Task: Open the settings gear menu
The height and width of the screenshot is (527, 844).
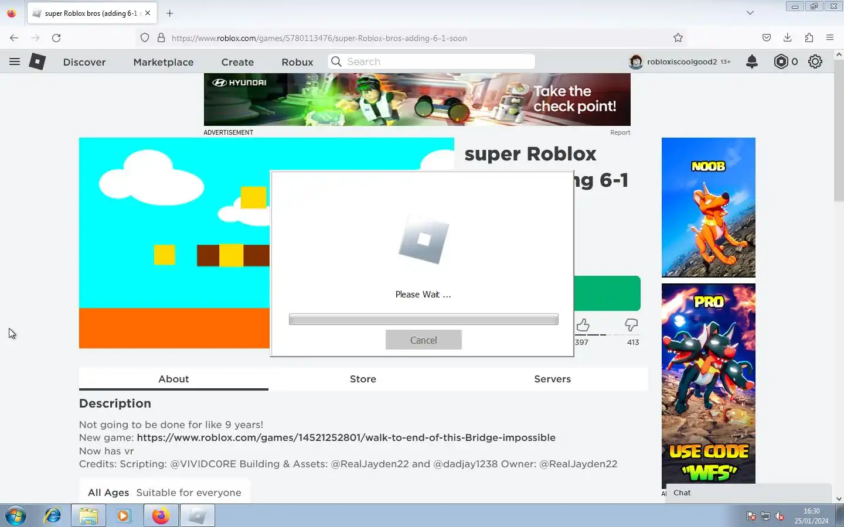Action: tap(815, 61)
